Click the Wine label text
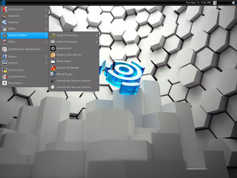 pyautogui.click(x=12, y=42)
